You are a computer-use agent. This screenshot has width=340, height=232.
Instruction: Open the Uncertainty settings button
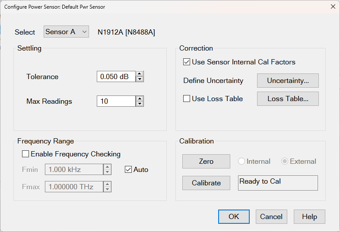click(288, 80)
